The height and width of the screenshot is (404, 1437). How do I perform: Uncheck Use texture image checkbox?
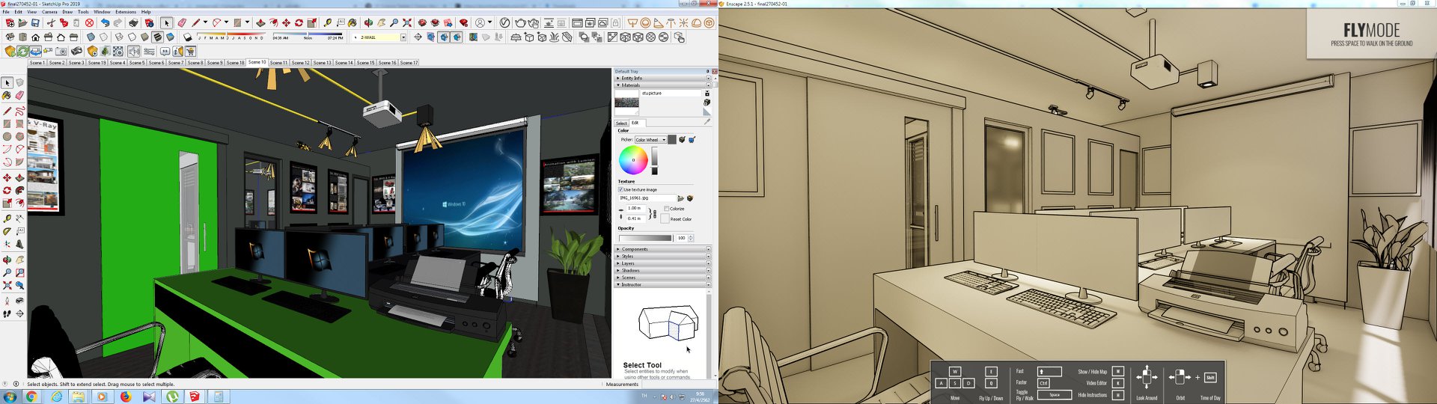620,190
